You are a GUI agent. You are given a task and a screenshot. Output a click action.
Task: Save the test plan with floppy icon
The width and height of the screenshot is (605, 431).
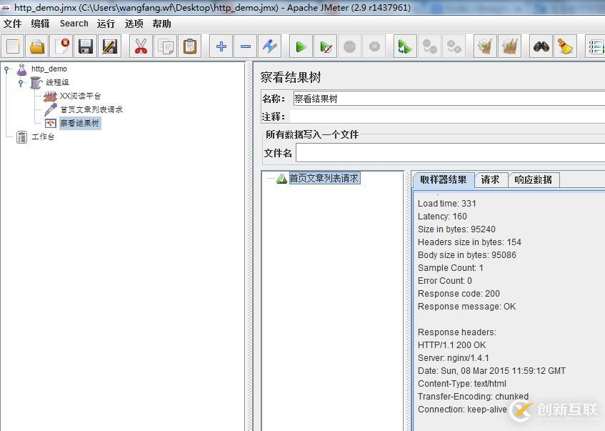(x=86, y=46)
